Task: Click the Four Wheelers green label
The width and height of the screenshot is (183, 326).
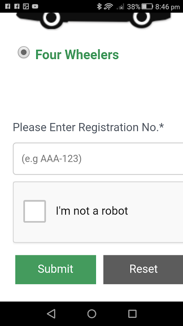Action: [x=77, y=55]
